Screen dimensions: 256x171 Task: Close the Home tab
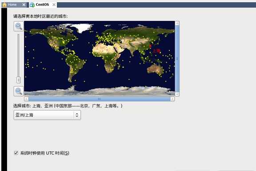click(24, 5)
